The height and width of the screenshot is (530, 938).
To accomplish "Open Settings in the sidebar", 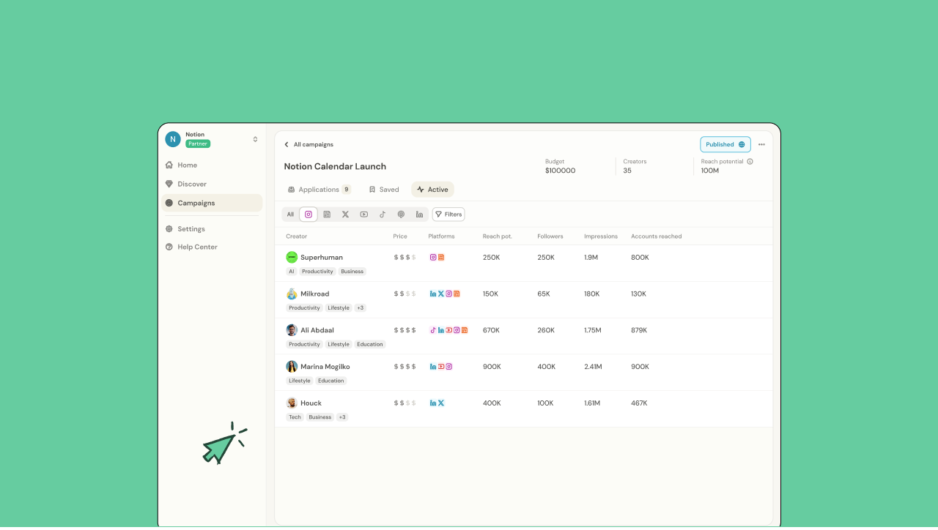I will tap(212, 229).
